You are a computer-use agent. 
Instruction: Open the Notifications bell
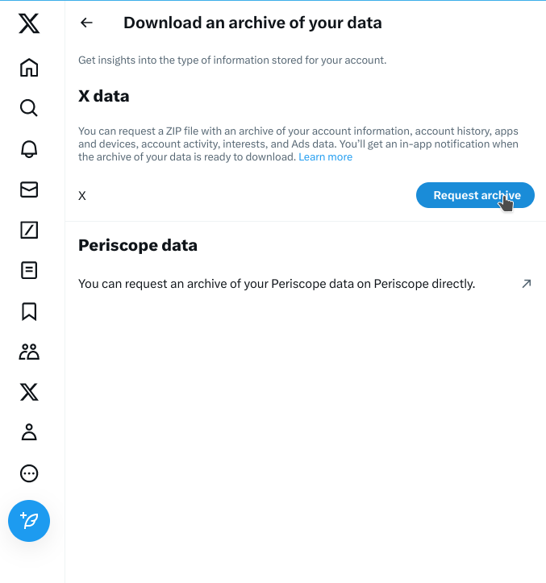[29, 148]
